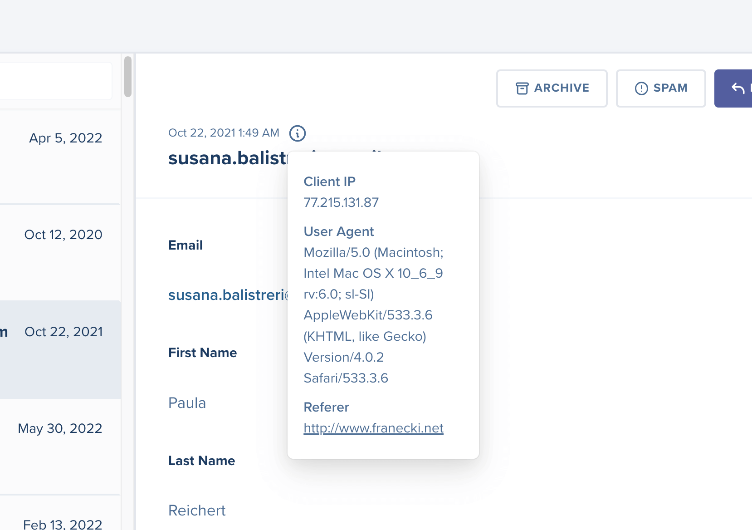Click the Archive button
Screen dimensions: 752x530
click(552, 88)
